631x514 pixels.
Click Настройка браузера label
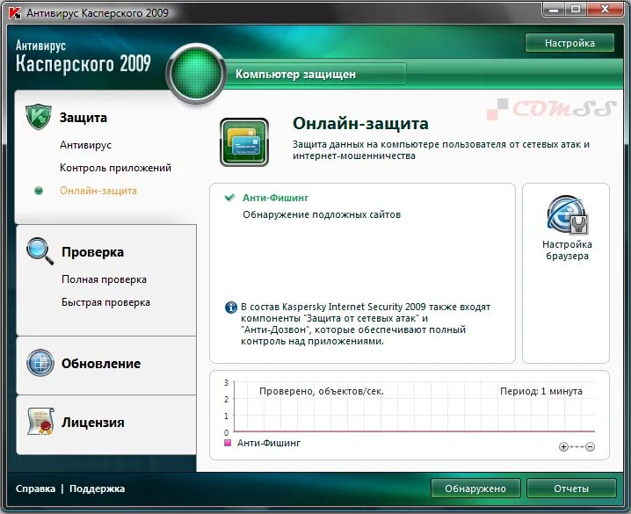click(x=567, y=250)
